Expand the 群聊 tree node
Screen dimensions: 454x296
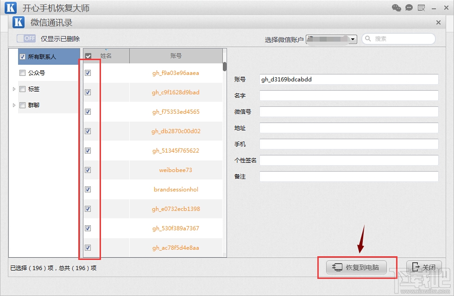coord(14,105)
